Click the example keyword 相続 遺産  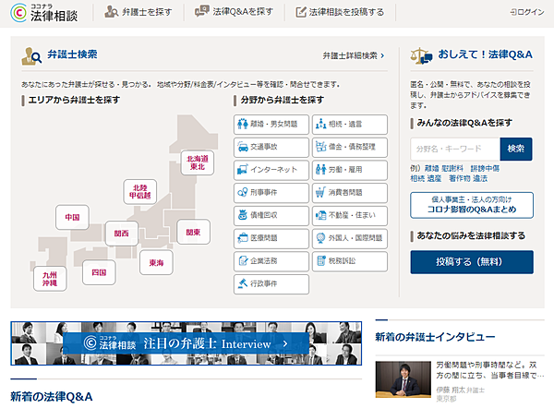(426, 179)
